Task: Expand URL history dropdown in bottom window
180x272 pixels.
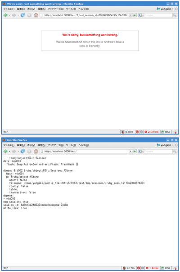Action: (x=130, y=152)
